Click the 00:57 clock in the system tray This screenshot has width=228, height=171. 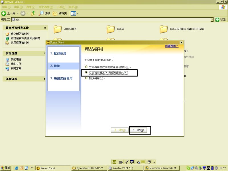tap(223, 168)
